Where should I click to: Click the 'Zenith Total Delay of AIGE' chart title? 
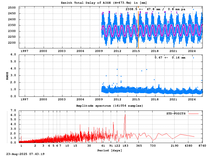tap(104, 3)
